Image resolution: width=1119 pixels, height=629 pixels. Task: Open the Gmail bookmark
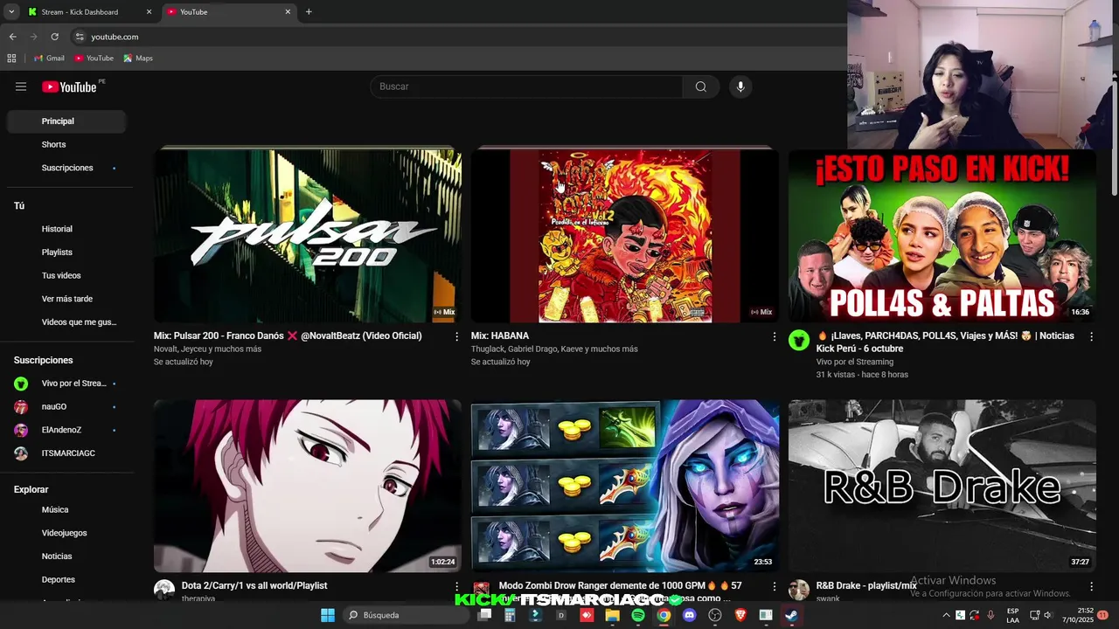49,58
